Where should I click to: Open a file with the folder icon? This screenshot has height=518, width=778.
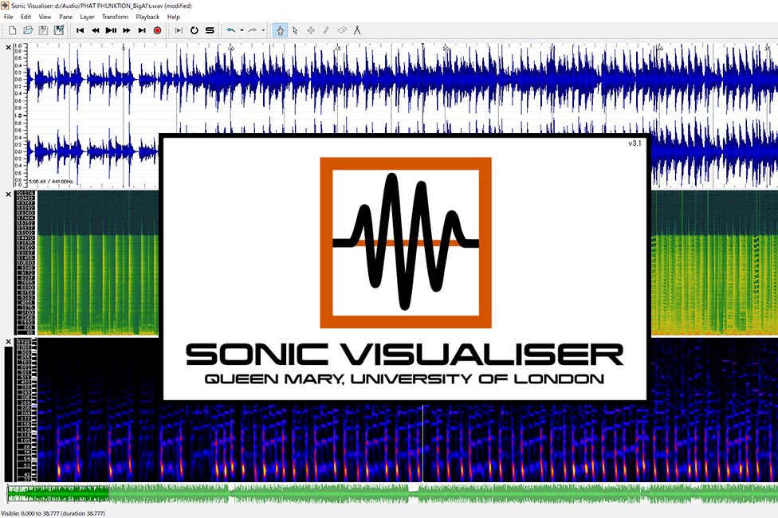(28, 30)
